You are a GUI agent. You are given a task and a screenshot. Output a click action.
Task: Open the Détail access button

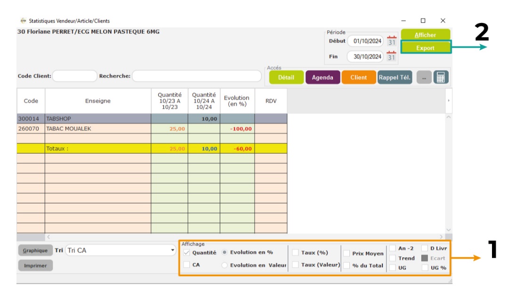pos(286,77)
